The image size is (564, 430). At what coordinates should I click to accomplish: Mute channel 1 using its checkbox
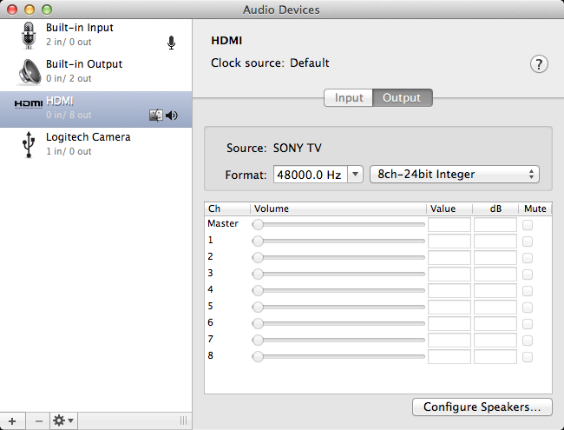coord(528,241)
